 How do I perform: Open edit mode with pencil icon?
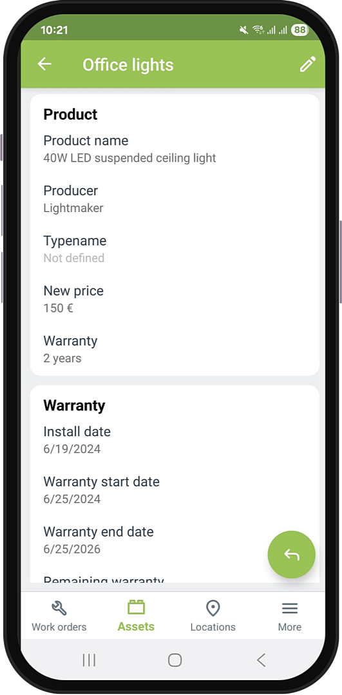click(308, 64)
